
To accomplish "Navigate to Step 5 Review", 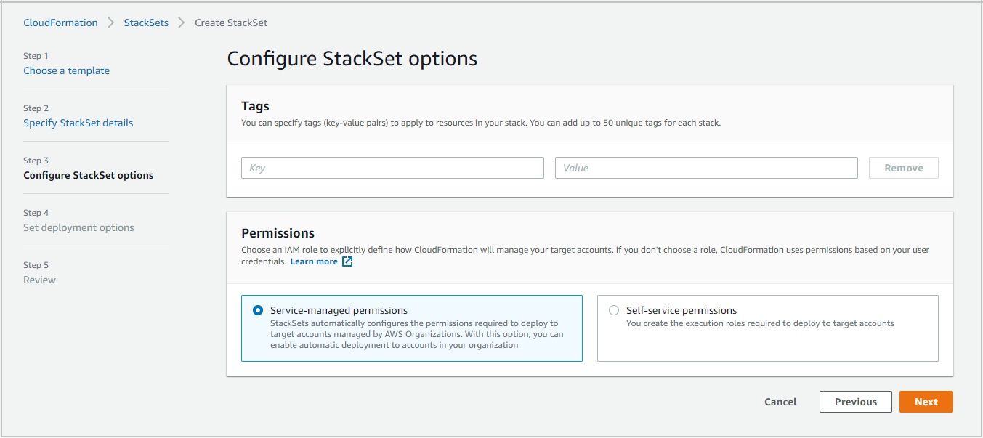I will click(39, 280).
